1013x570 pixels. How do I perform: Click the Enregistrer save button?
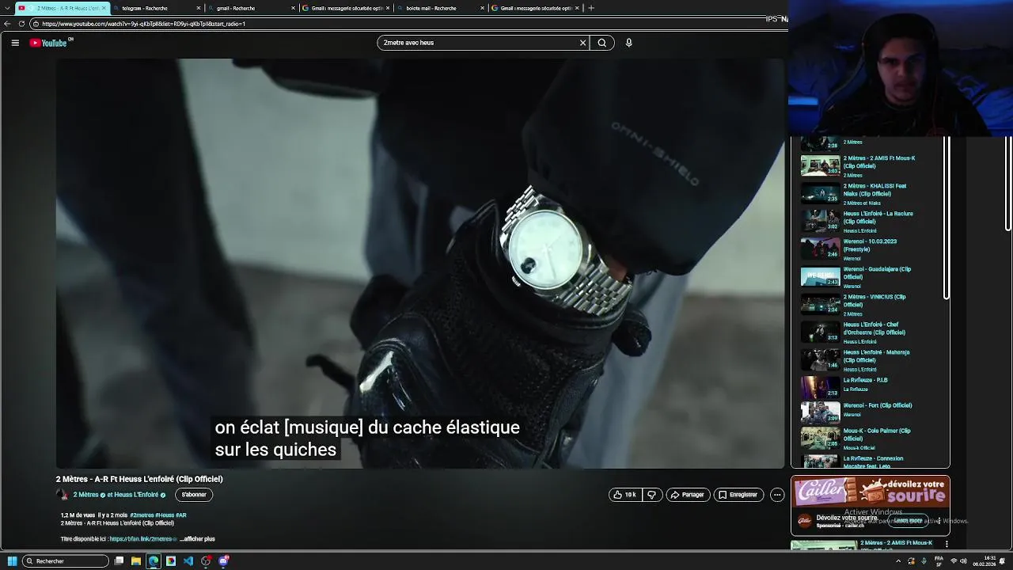738,495
